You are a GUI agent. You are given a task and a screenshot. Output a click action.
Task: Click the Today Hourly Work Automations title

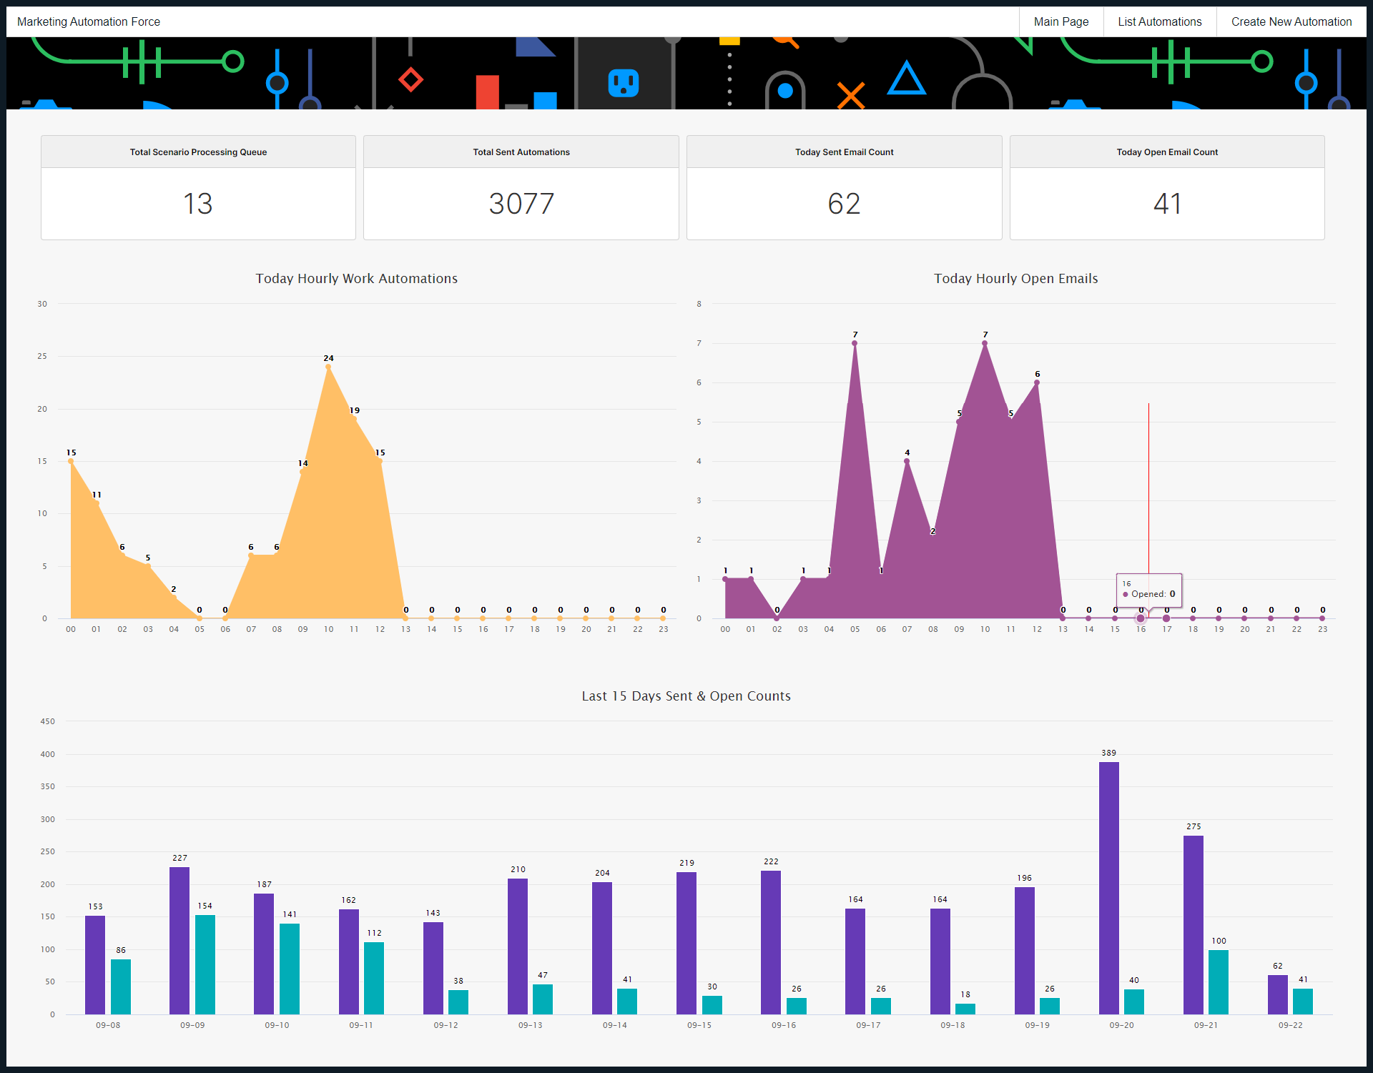357,279
